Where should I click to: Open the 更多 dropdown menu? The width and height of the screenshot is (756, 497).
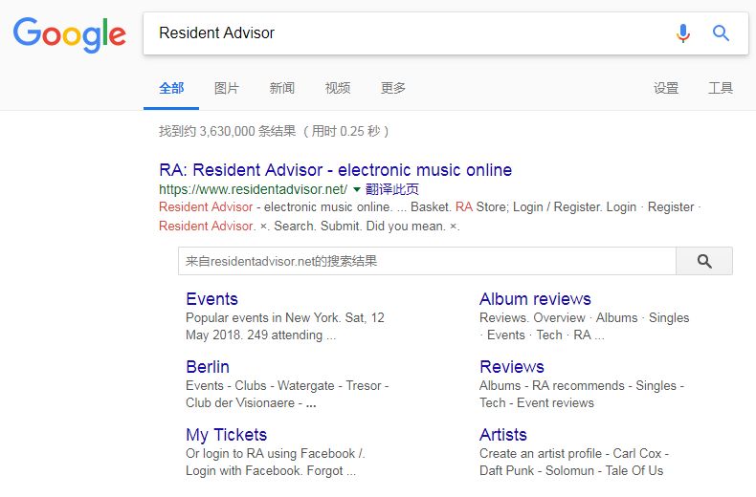pyautogui.click(x=393, y=88)
